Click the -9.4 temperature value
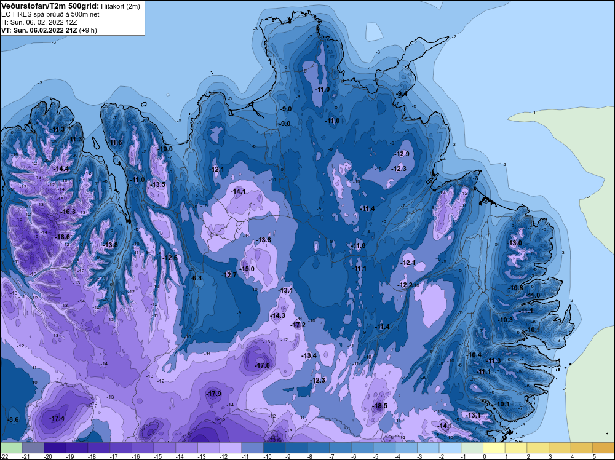Viewport: 615px width, 460px height. (x=402, y=93)
